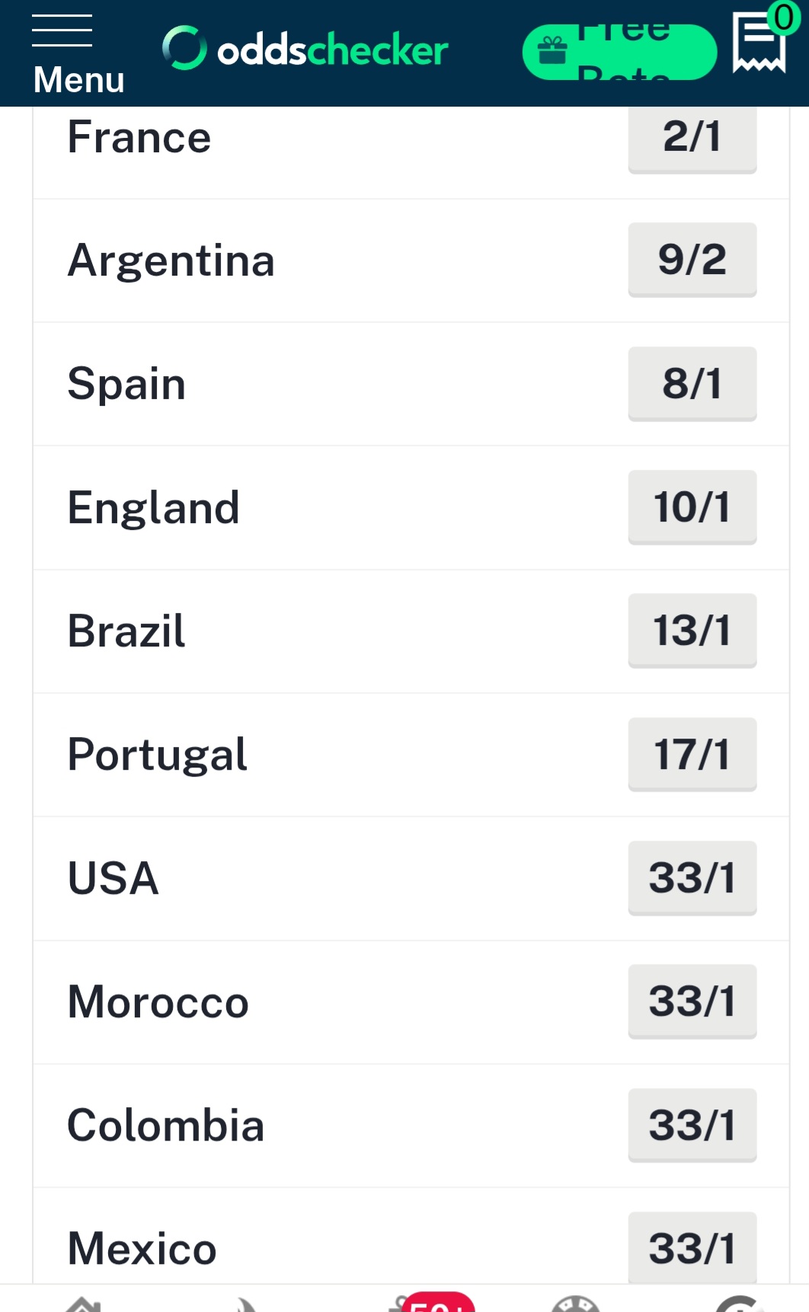Tap the home icon in bottom bar
This screenshot has width=809, height=1312.
[x=83, y=1304]
